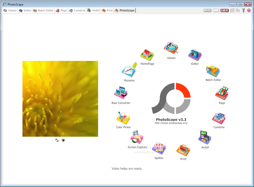Maximize the PhotoScape window

point(240,5)
